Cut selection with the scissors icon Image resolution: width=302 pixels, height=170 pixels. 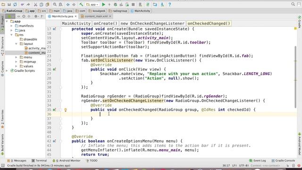click(35, 4)
